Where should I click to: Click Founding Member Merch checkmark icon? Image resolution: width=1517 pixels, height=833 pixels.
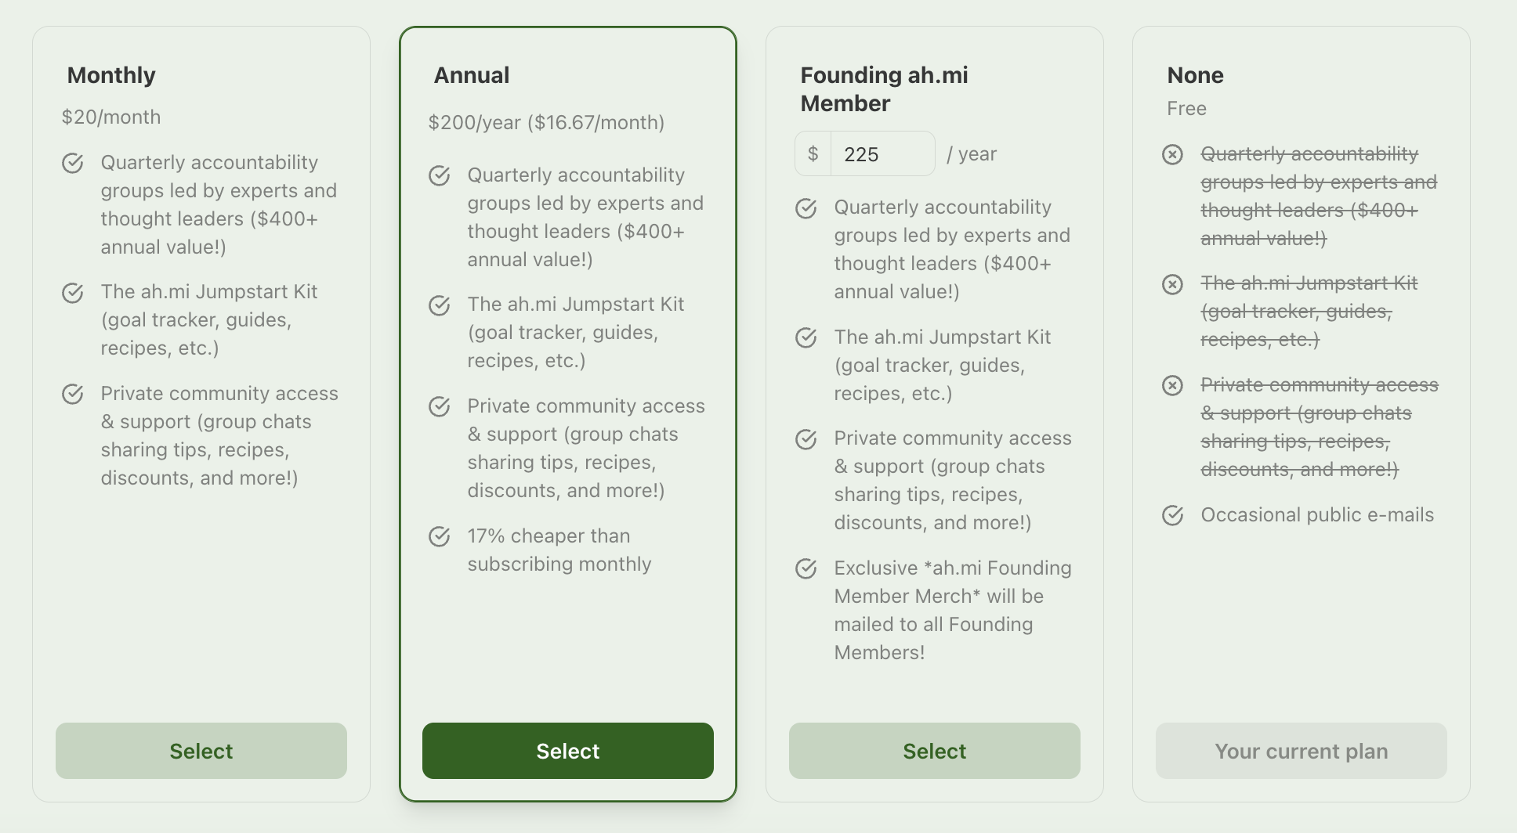click(806, 568)
